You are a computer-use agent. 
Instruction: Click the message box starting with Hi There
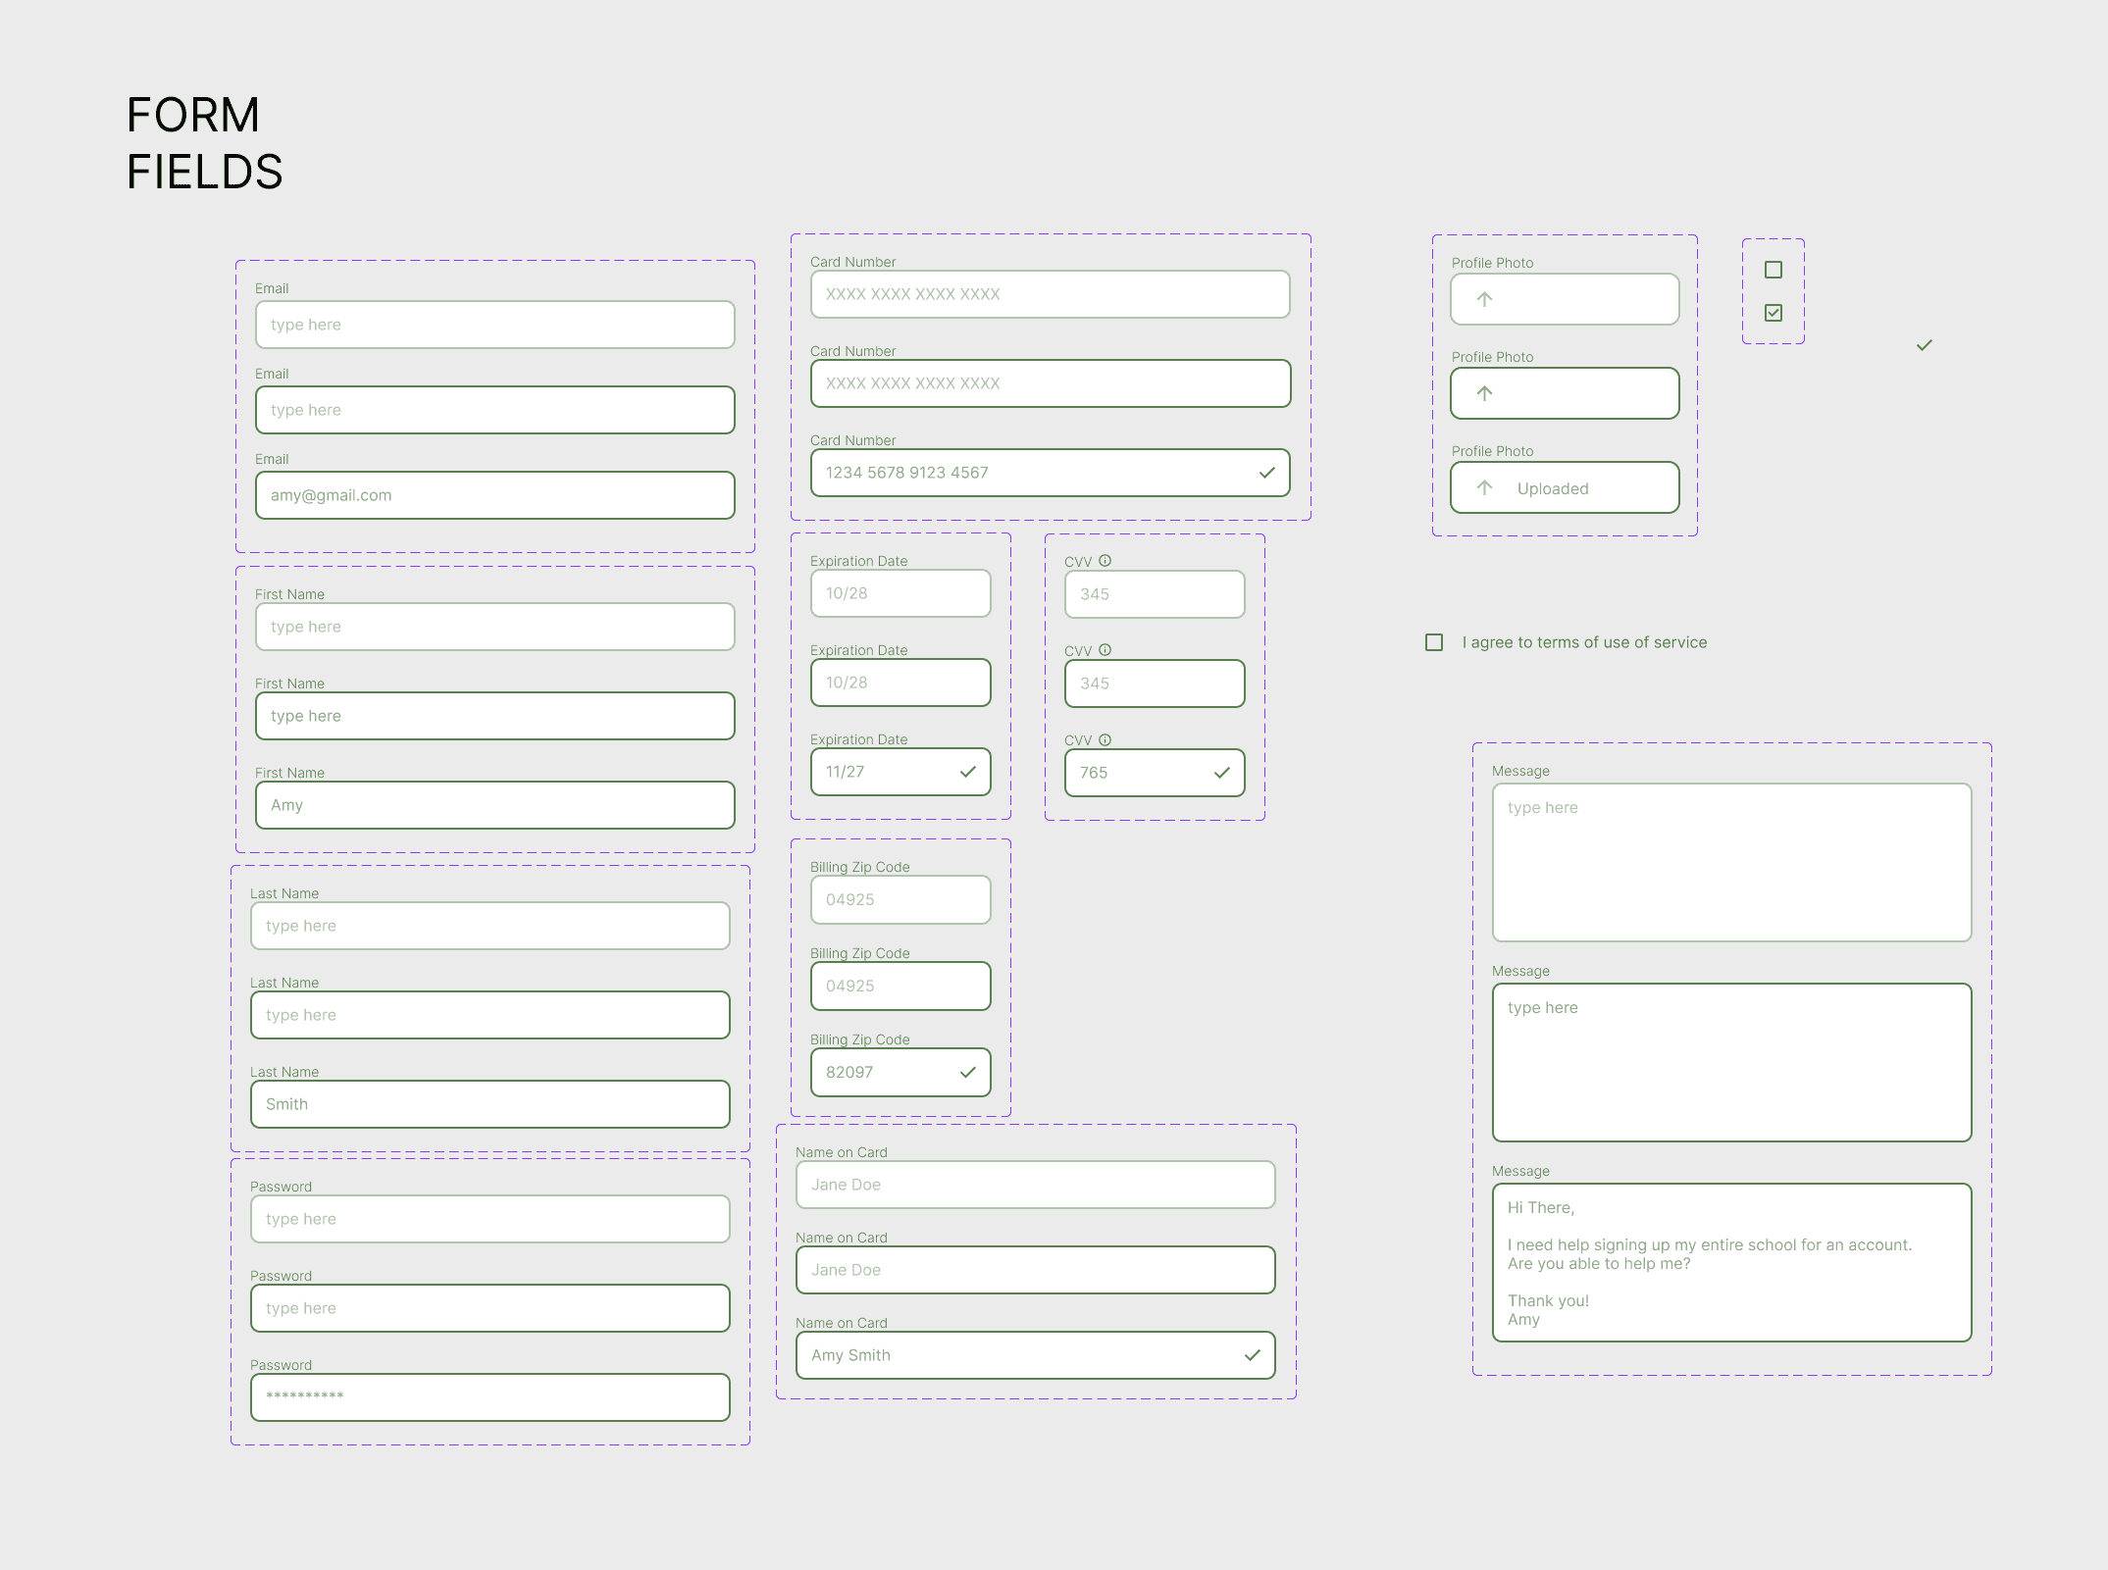[x=1730, y=1263]
